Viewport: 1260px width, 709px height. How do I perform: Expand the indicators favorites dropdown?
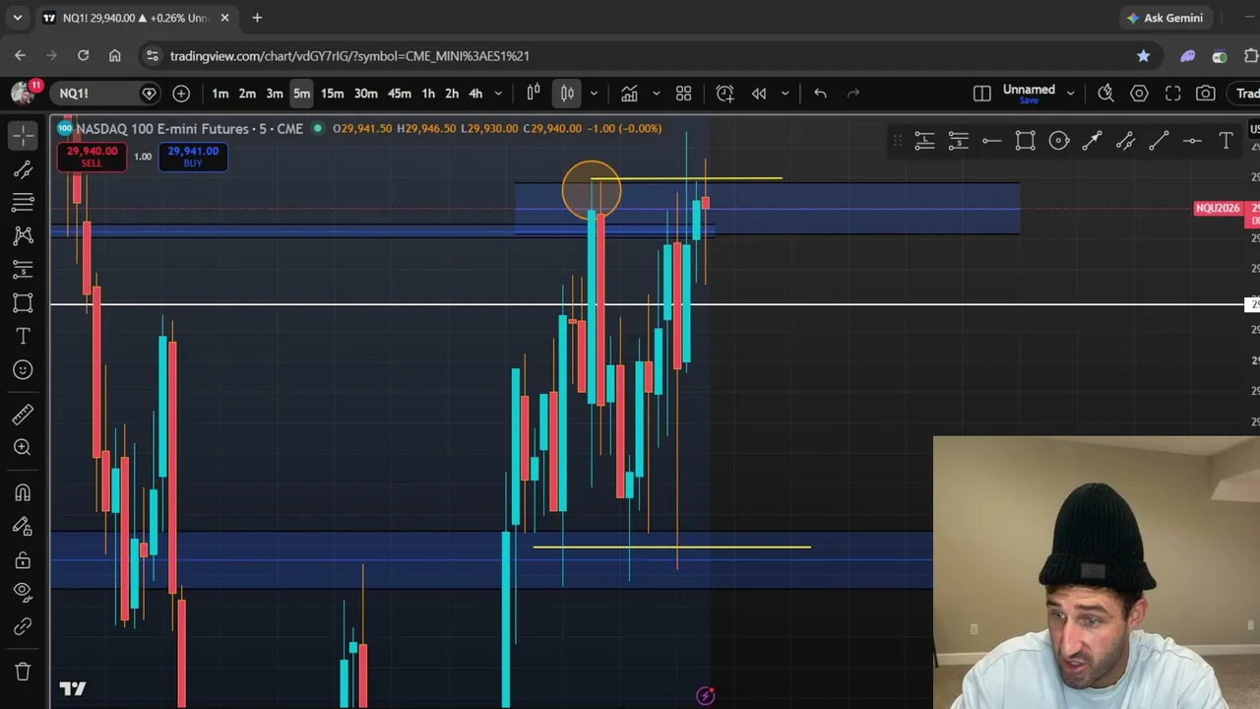656,94
